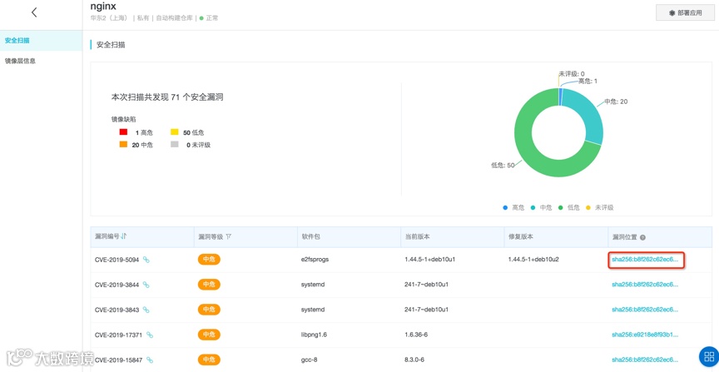Select the 安全扫描 sidebar tab
Screen dimensions: 719x372
coord(42,41)
